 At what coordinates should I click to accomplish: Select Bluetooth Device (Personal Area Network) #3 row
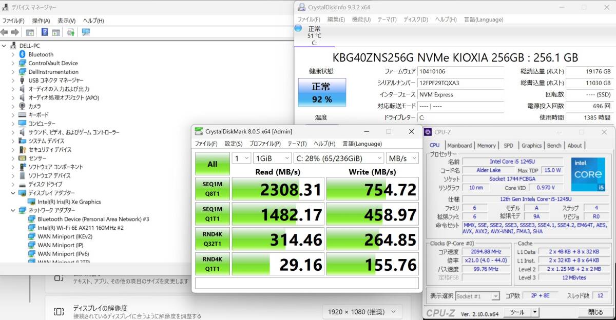click(93, 219)
